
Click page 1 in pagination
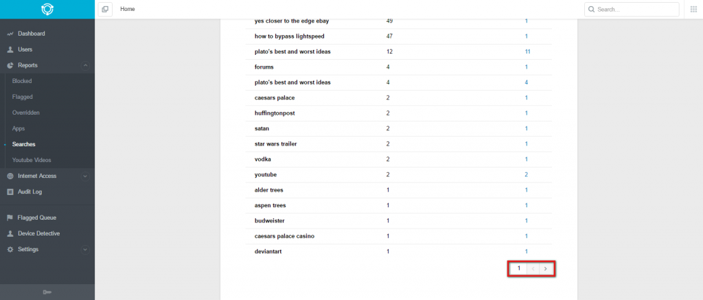pyautogui.click(x=519, y=268)
